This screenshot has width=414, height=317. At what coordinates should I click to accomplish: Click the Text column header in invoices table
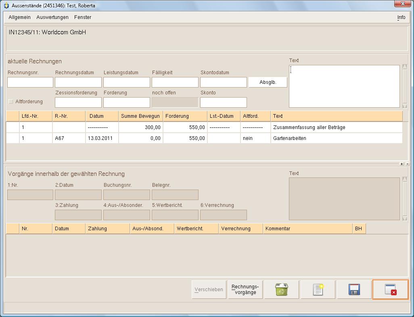pos(337,116)
